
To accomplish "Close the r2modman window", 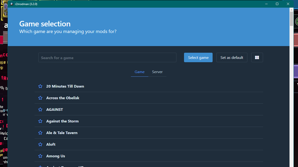I will tap(288, 4).
